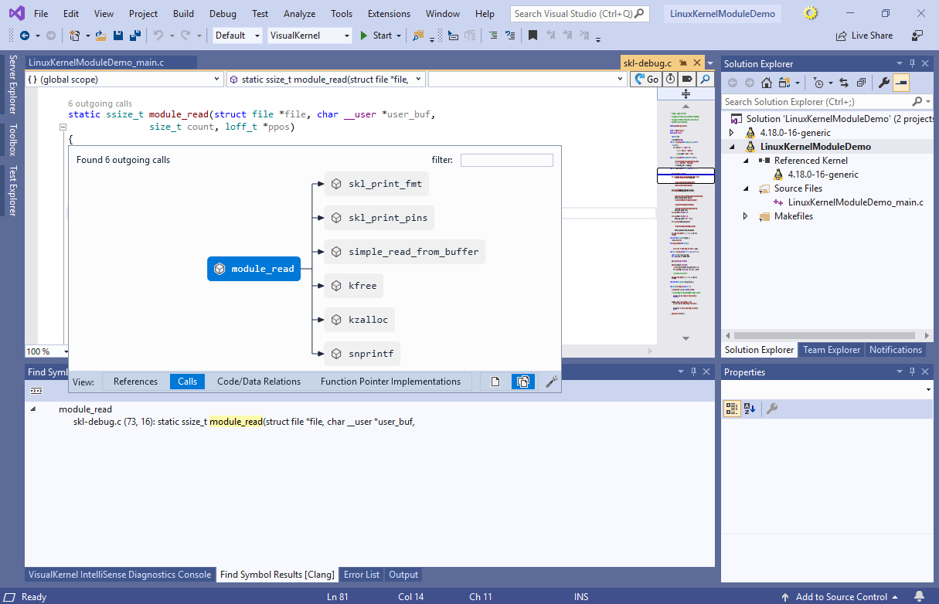
Task: Open the module_read function dropdown
Action: click(326, 80)
